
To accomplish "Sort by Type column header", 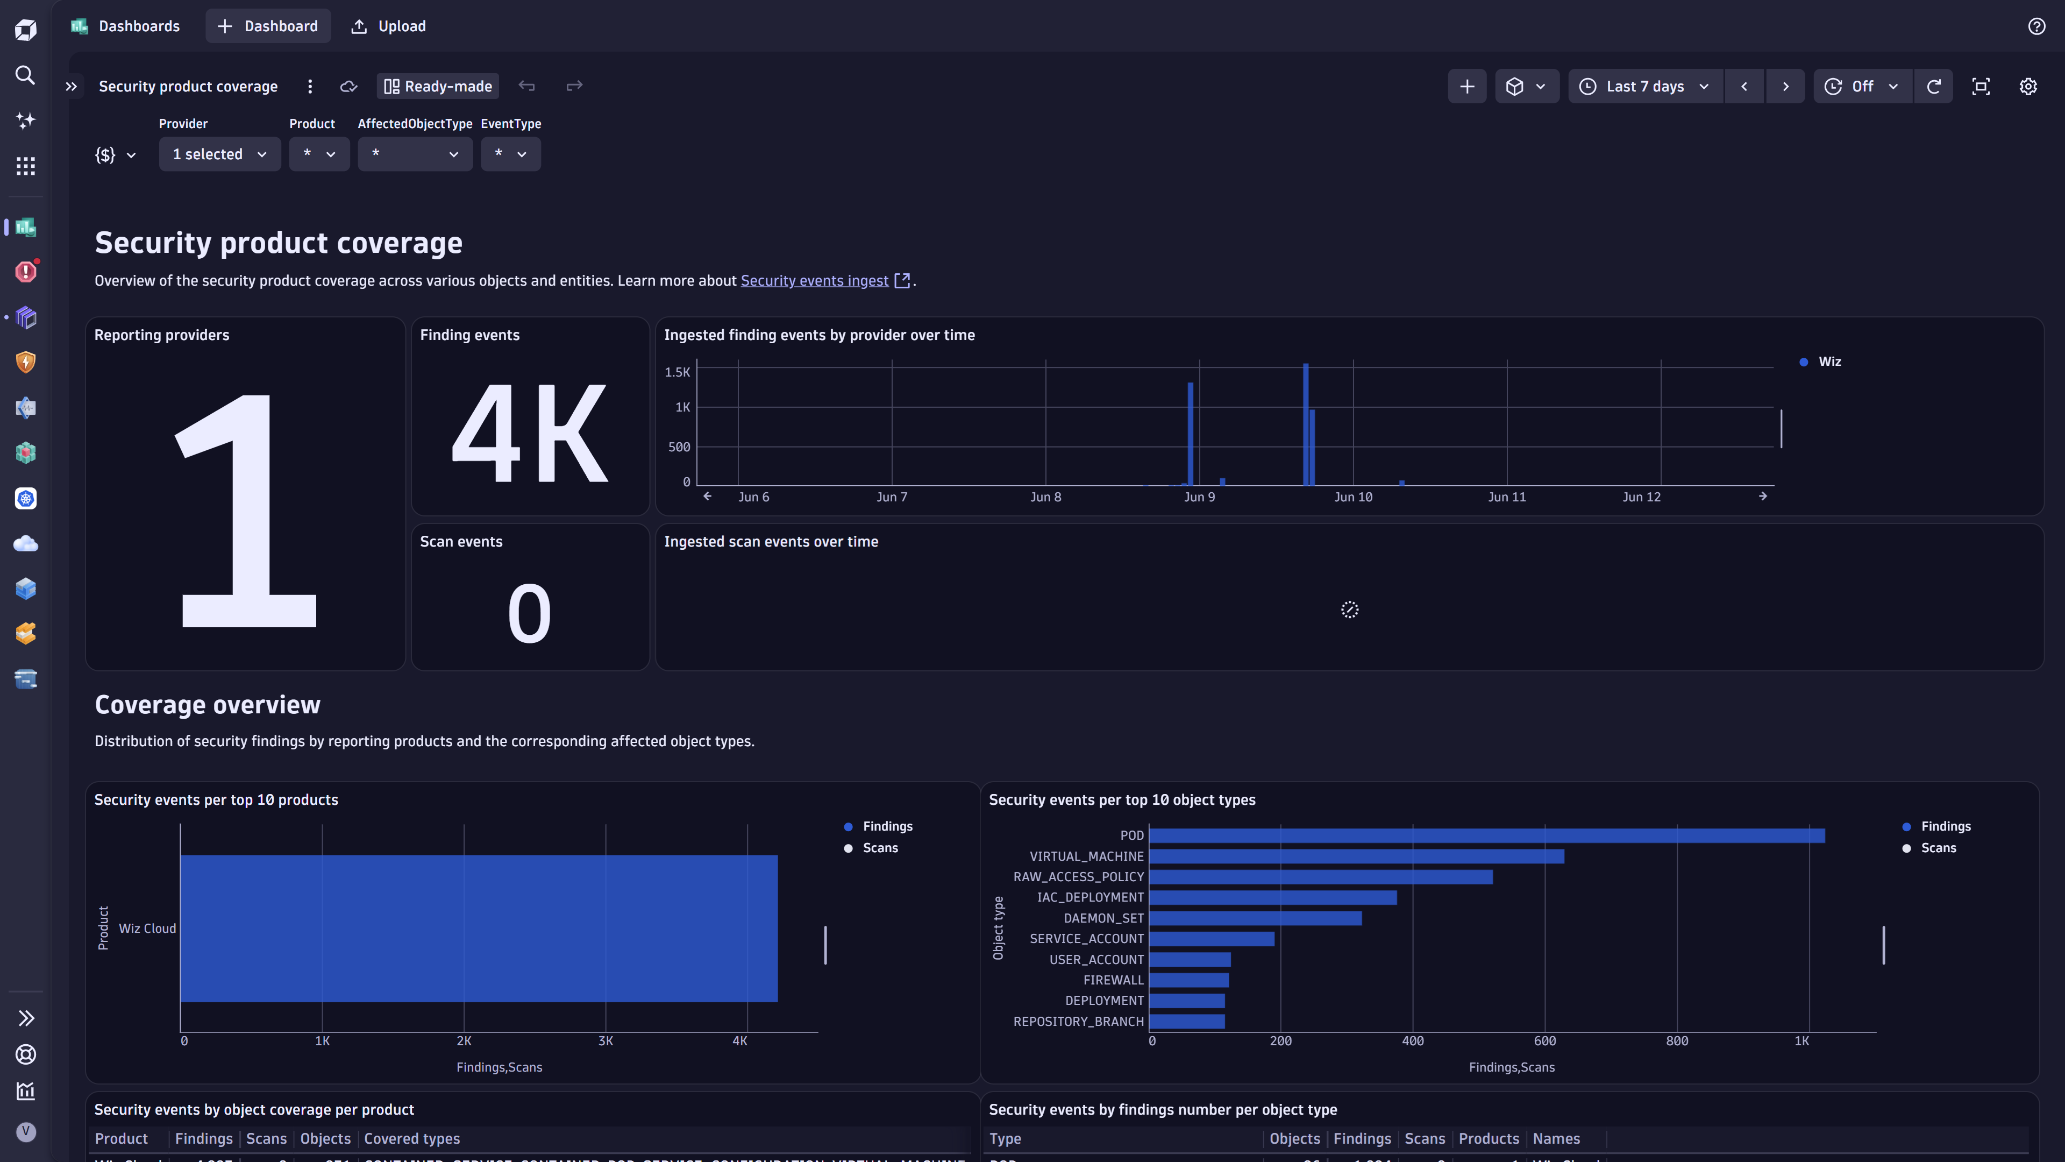I will click(x=1005, y=1139).
